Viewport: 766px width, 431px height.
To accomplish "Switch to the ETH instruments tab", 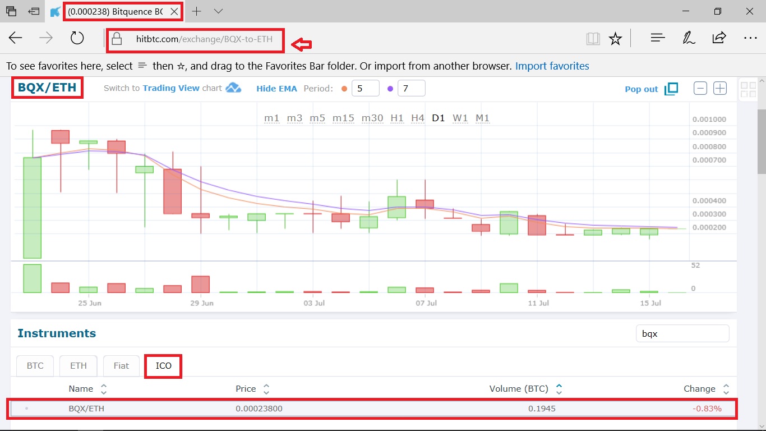I will [x=79, y=366].
